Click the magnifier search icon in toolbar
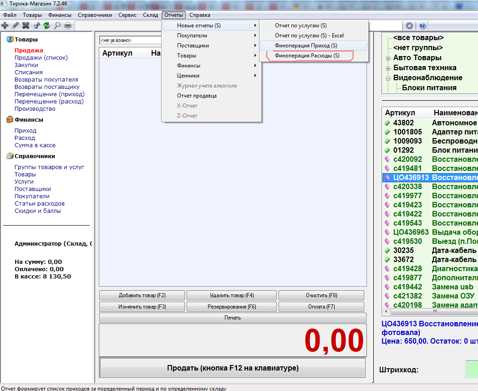Image resolution: width=478 pixels, height=391 pixels. tap(57, 26)
